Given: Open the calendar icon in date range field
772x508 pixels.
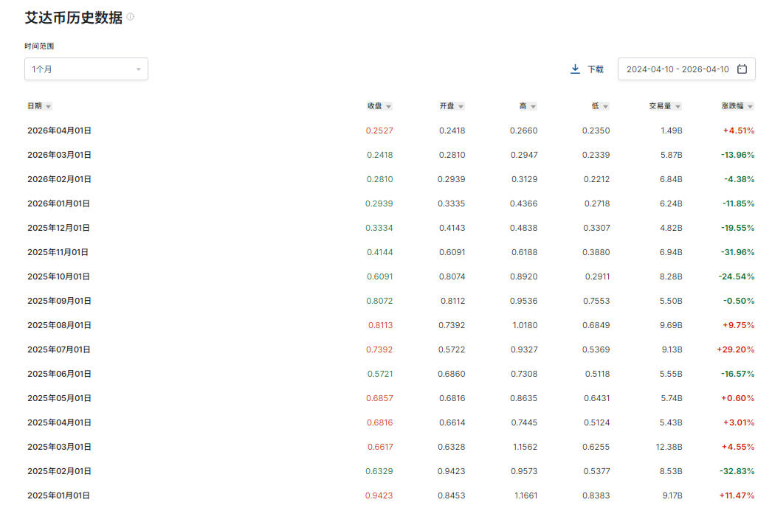Looking at the screenshot, I should point(742,69).
